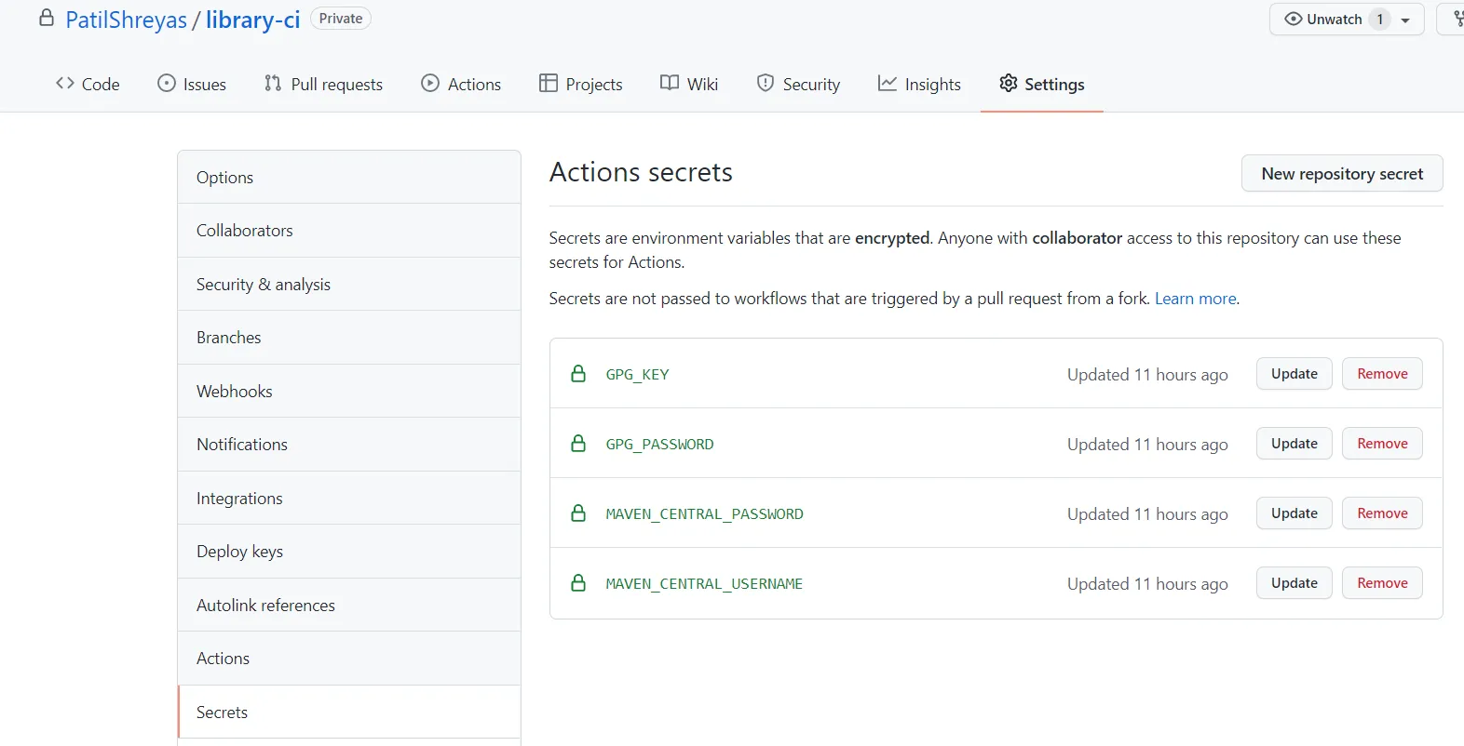Image resolution: width=1464 pixels, height=746 pixels.
Task: Select Secrets in settings sidebar
Action: click(x=349, y=712)
